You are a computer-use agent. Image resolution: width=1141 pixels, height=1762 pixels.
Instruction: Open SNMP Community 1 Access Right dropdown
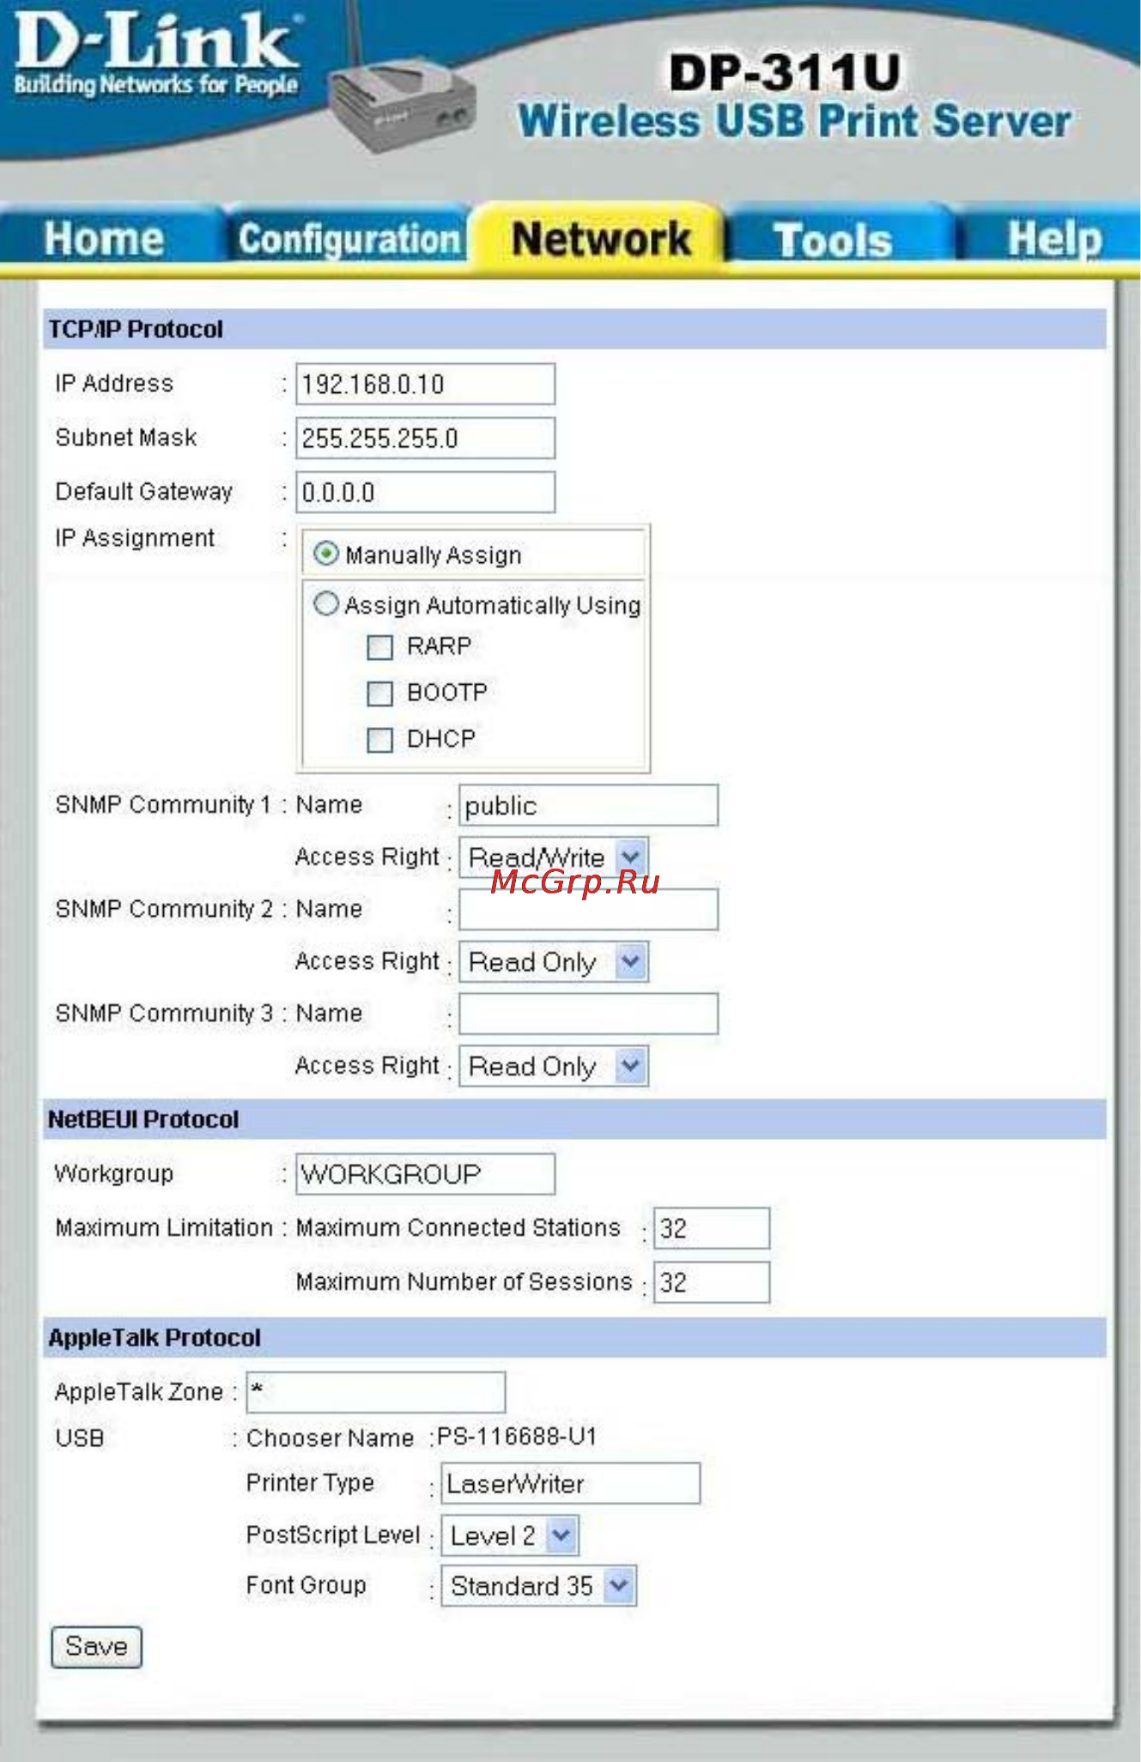pos(554,857)
